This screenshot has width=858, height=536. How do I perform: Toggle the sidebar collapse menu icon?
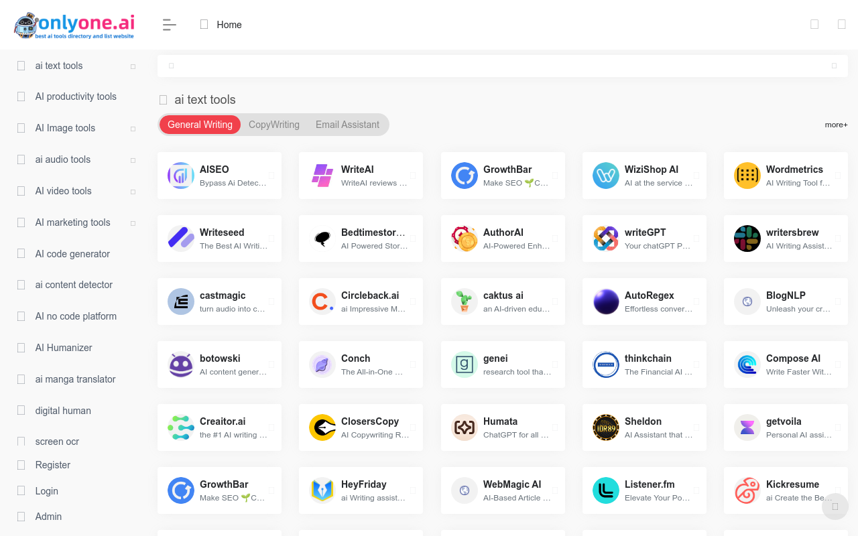pyautogui.click(x=170, y=25)
